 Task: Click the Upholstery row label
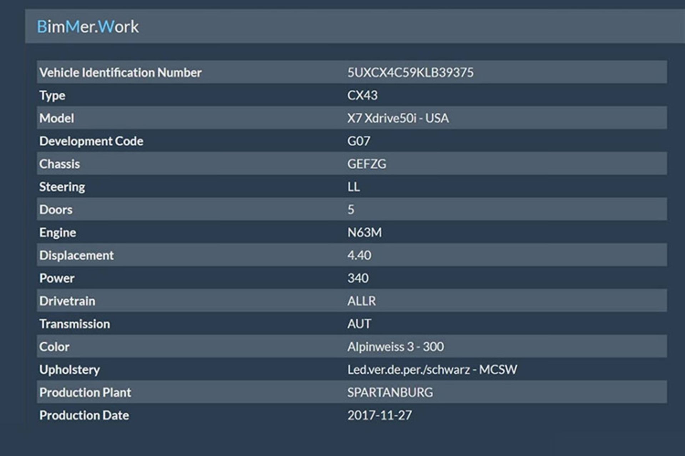pyautogui.click(x=69, y=369)
